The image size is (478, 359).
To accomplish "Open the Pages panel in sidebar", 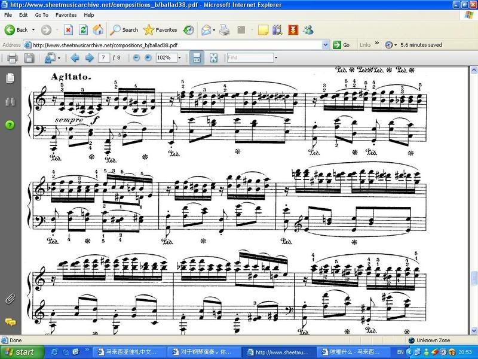I will pyautogui.click(x=10, y=78).
